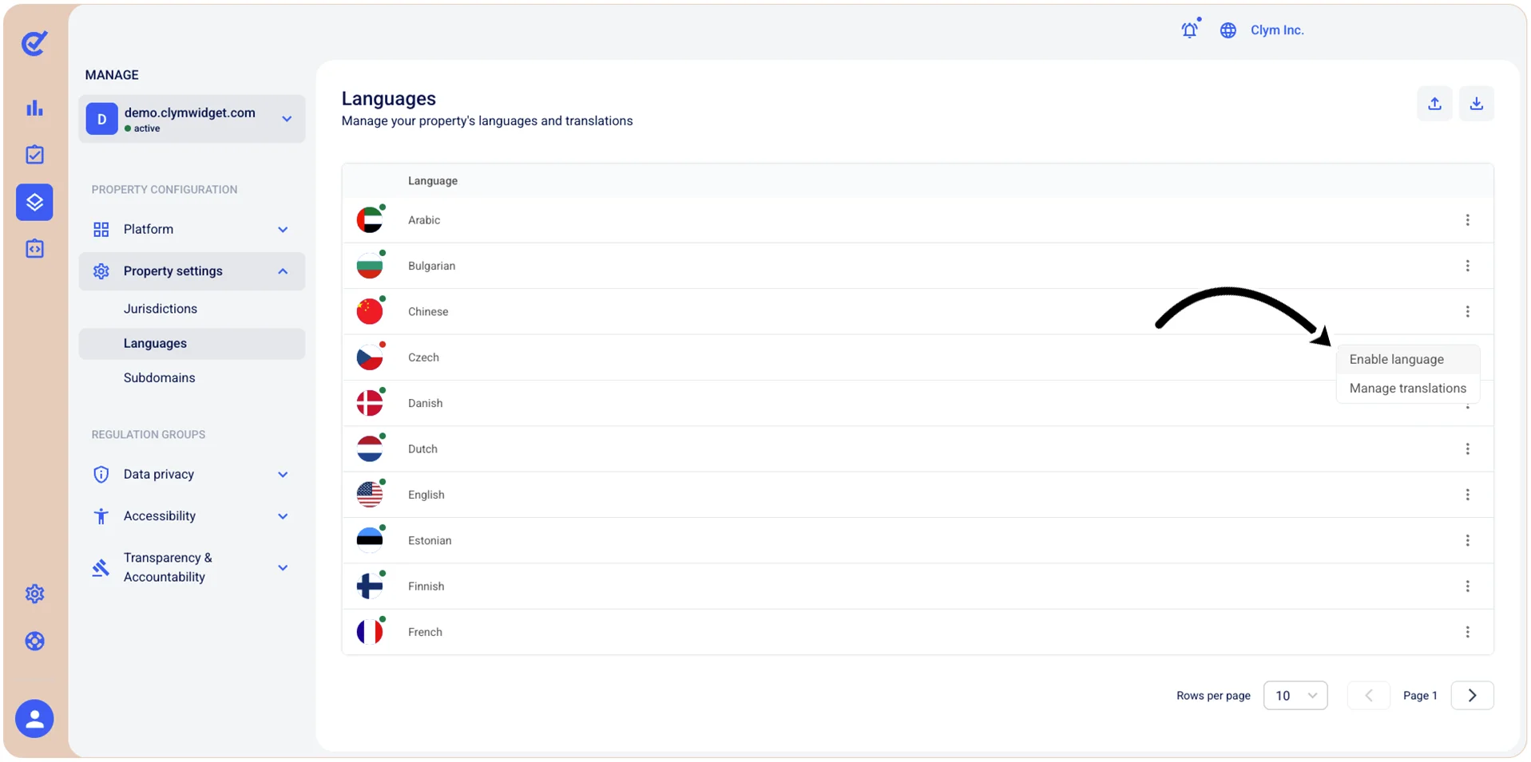
Task: Click the Clym Inc. account link
Action: [1277, 30]
